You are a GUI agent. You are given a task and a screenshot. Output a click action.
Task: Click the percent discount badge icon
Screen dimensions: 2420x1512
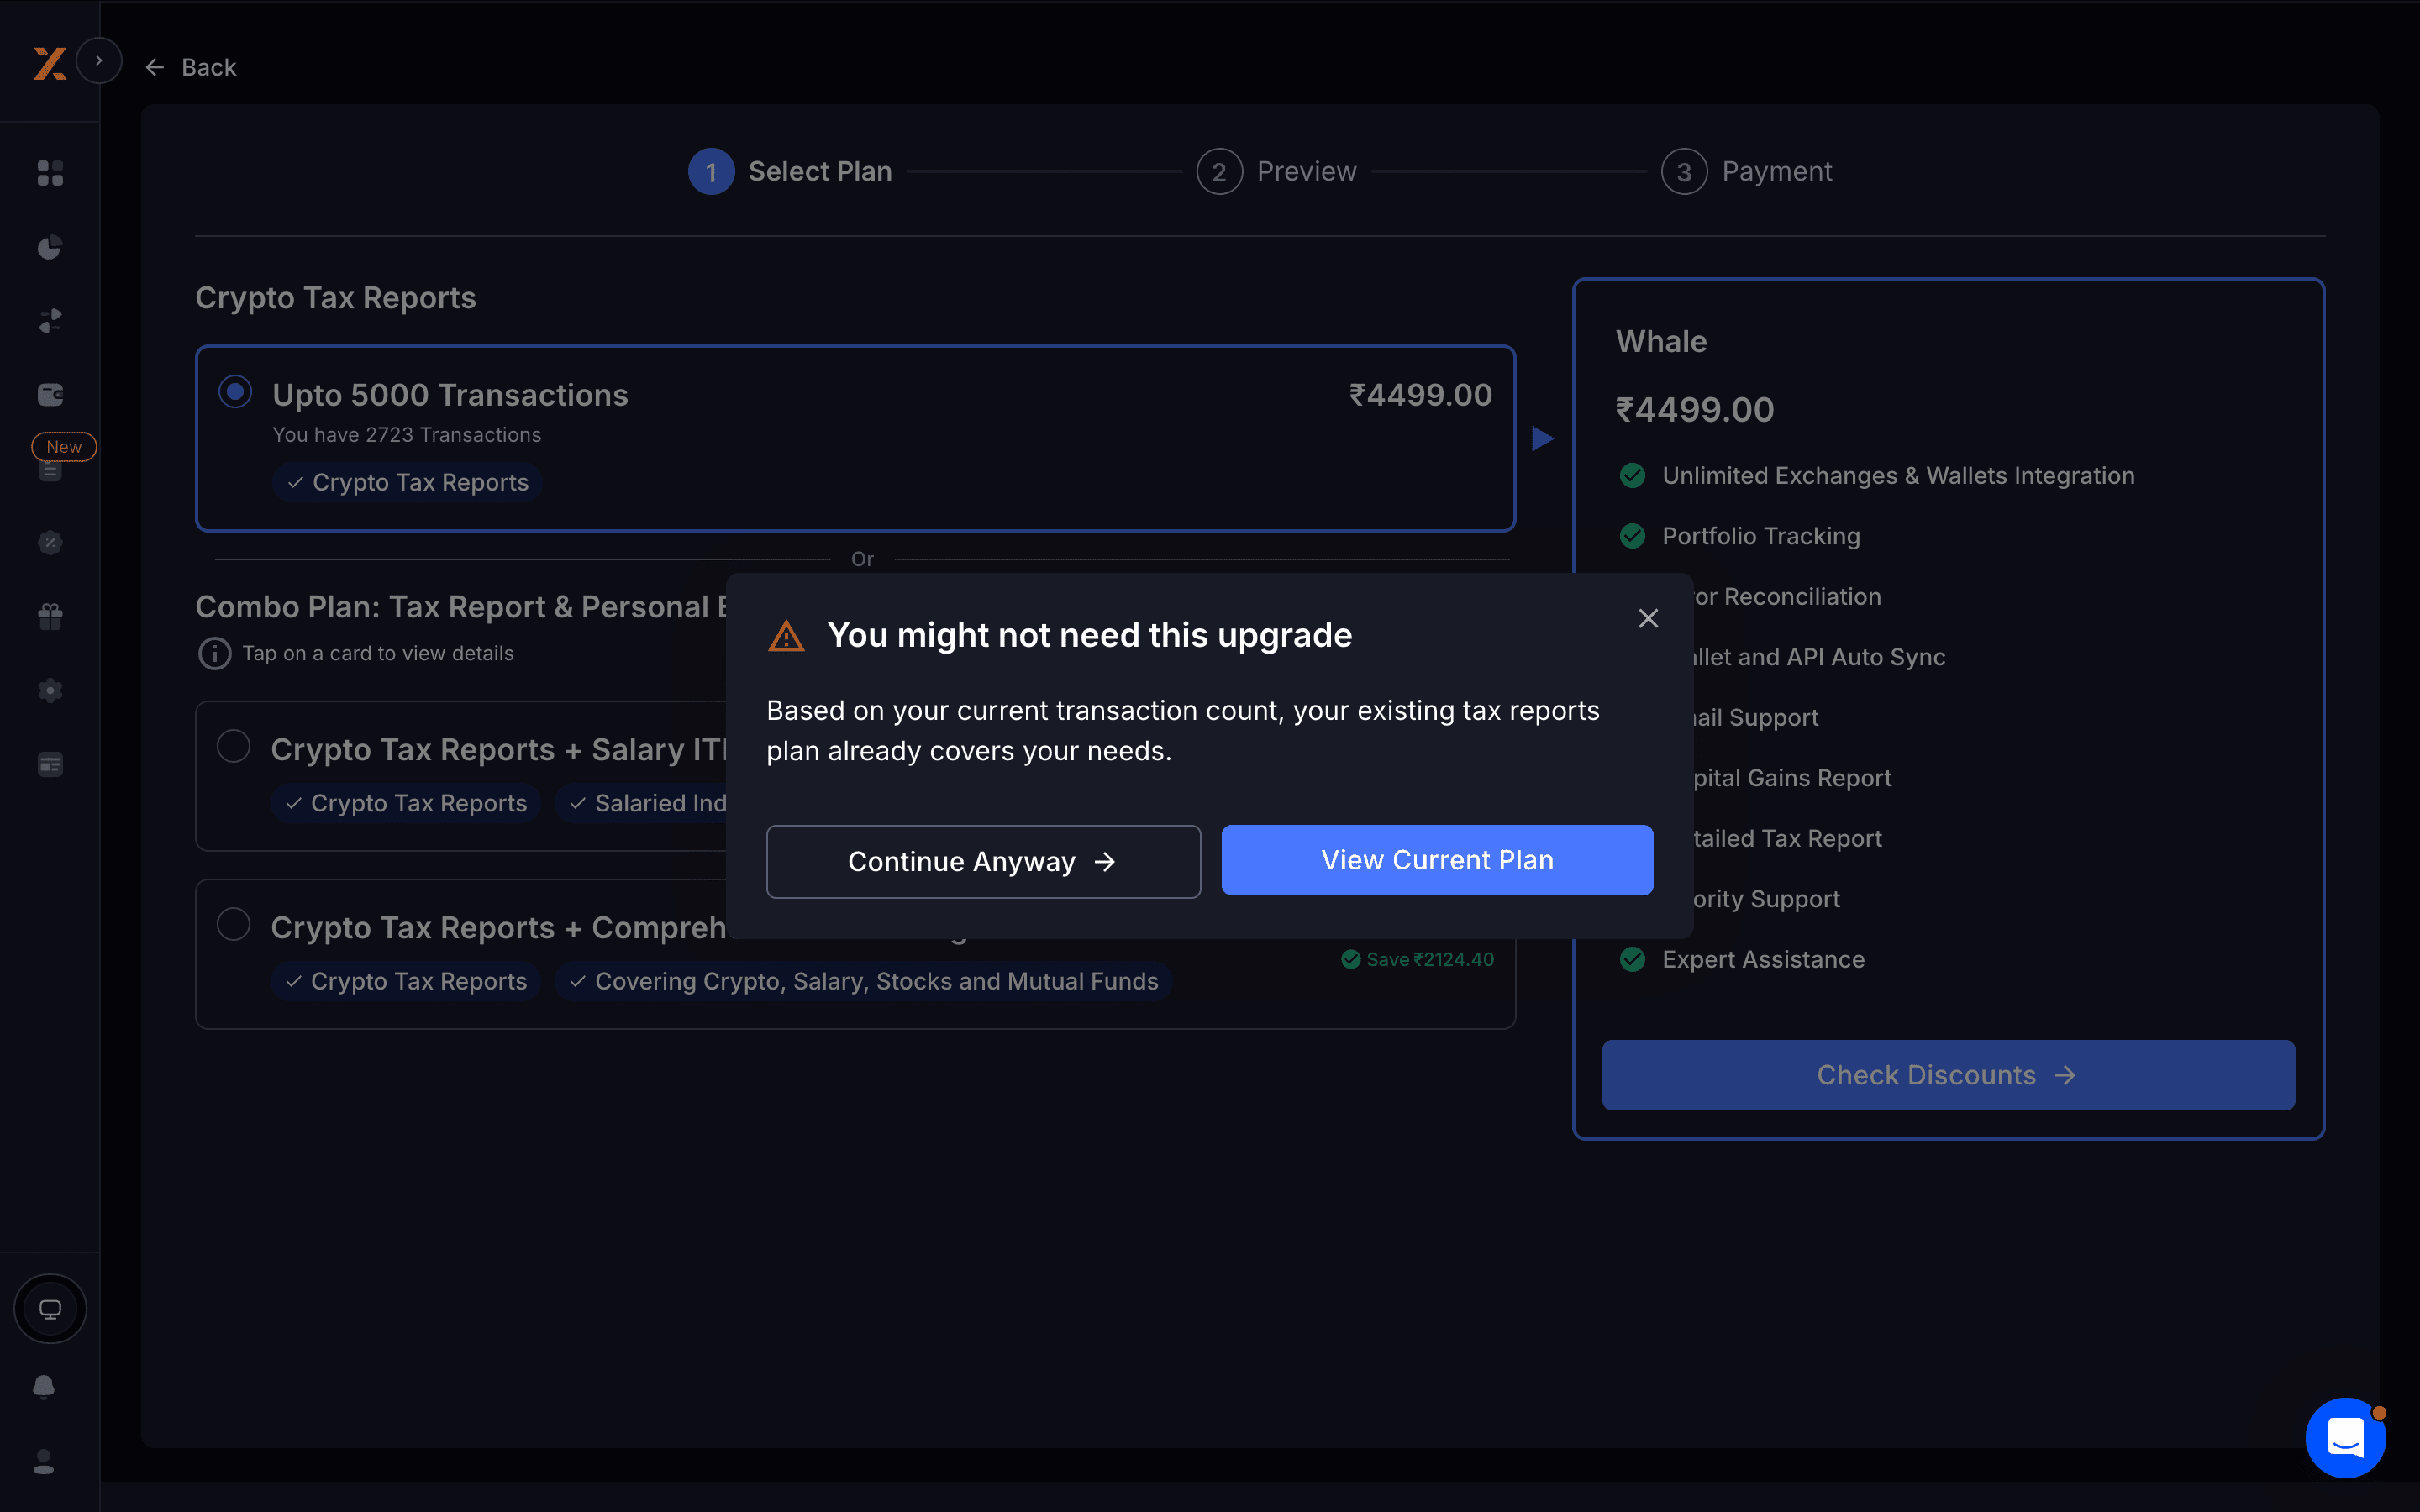[x=50, y=543]
